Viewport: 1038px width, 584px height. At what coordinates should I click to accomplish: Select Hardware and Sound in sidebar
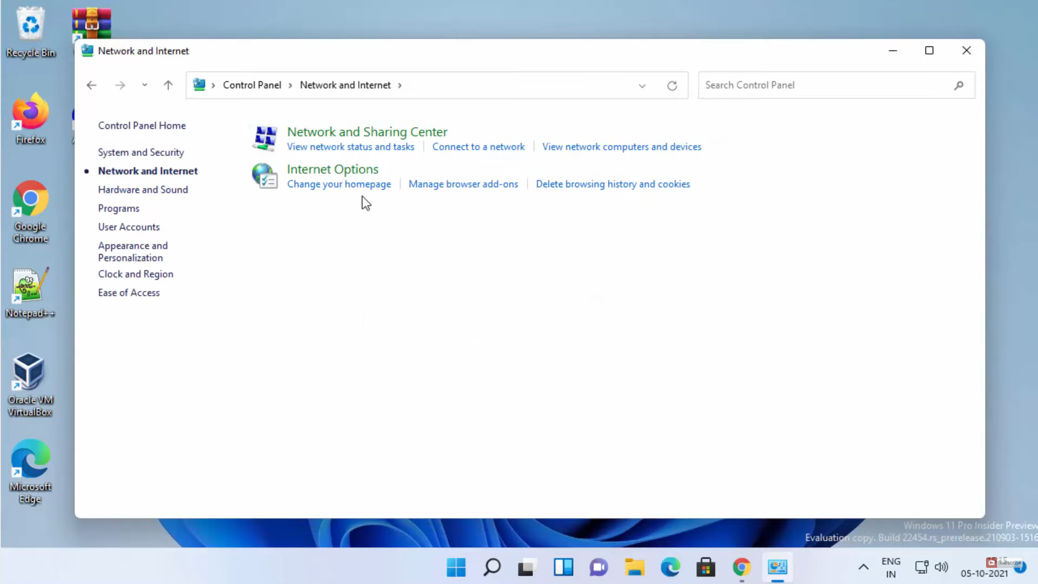(x=143, y=190)
